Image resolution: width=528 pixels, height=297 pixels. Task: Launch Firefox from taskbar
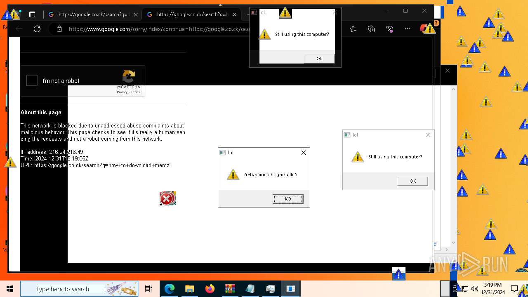pos(210,289)
